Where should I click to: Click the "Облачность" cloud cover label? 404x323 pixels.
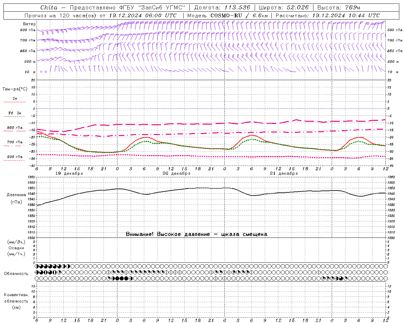click(x=16, y=274)
